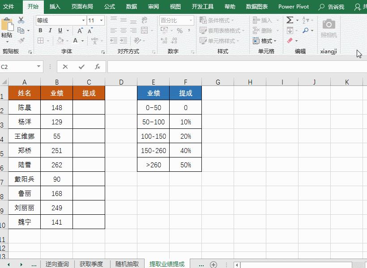The width and height of the screenshot is (367, 268).
Task: Click the 照相机 (Camera) tool icon
Action: pyautogui.click(x=329, y=25)
